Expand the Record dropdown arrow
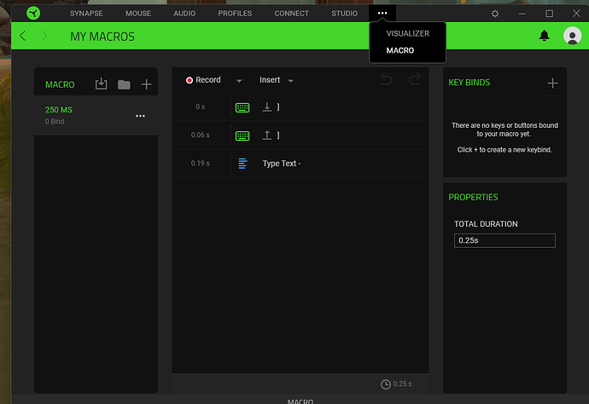The width and height of the screenshot is (589, 404). (x=239, y=81)
